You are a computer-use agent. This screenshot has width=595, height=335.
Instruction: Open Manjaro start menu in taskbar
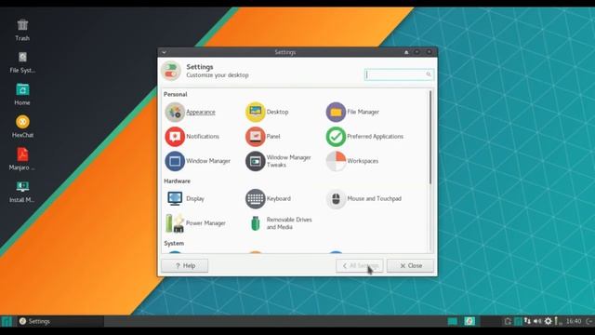click(7, 321)
